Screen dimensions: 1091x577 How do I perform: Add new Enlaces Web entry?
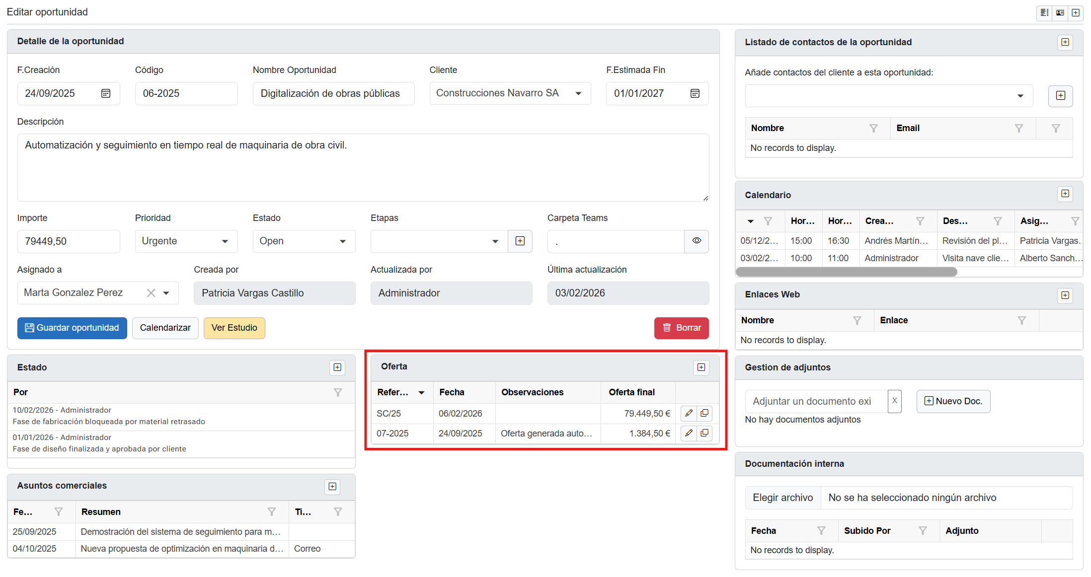[1065, 295]
